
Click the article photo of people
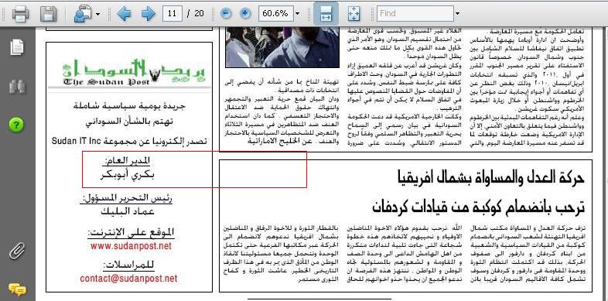282,47
